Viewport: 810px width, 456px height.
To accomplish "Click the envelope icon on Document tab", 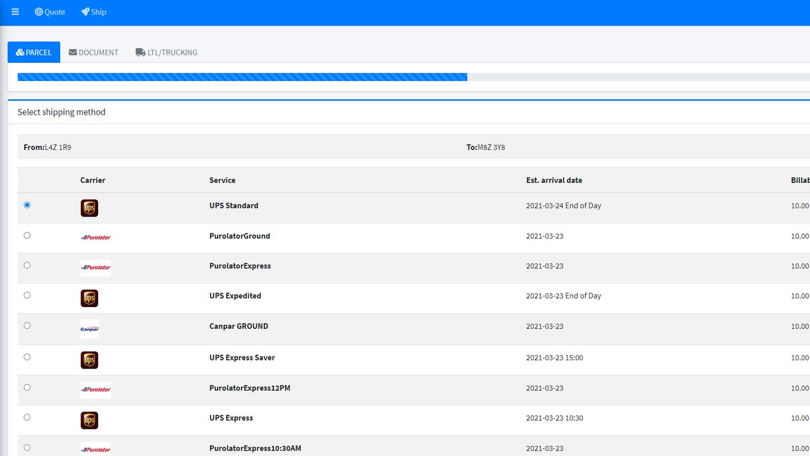I will tap(72, 52).
